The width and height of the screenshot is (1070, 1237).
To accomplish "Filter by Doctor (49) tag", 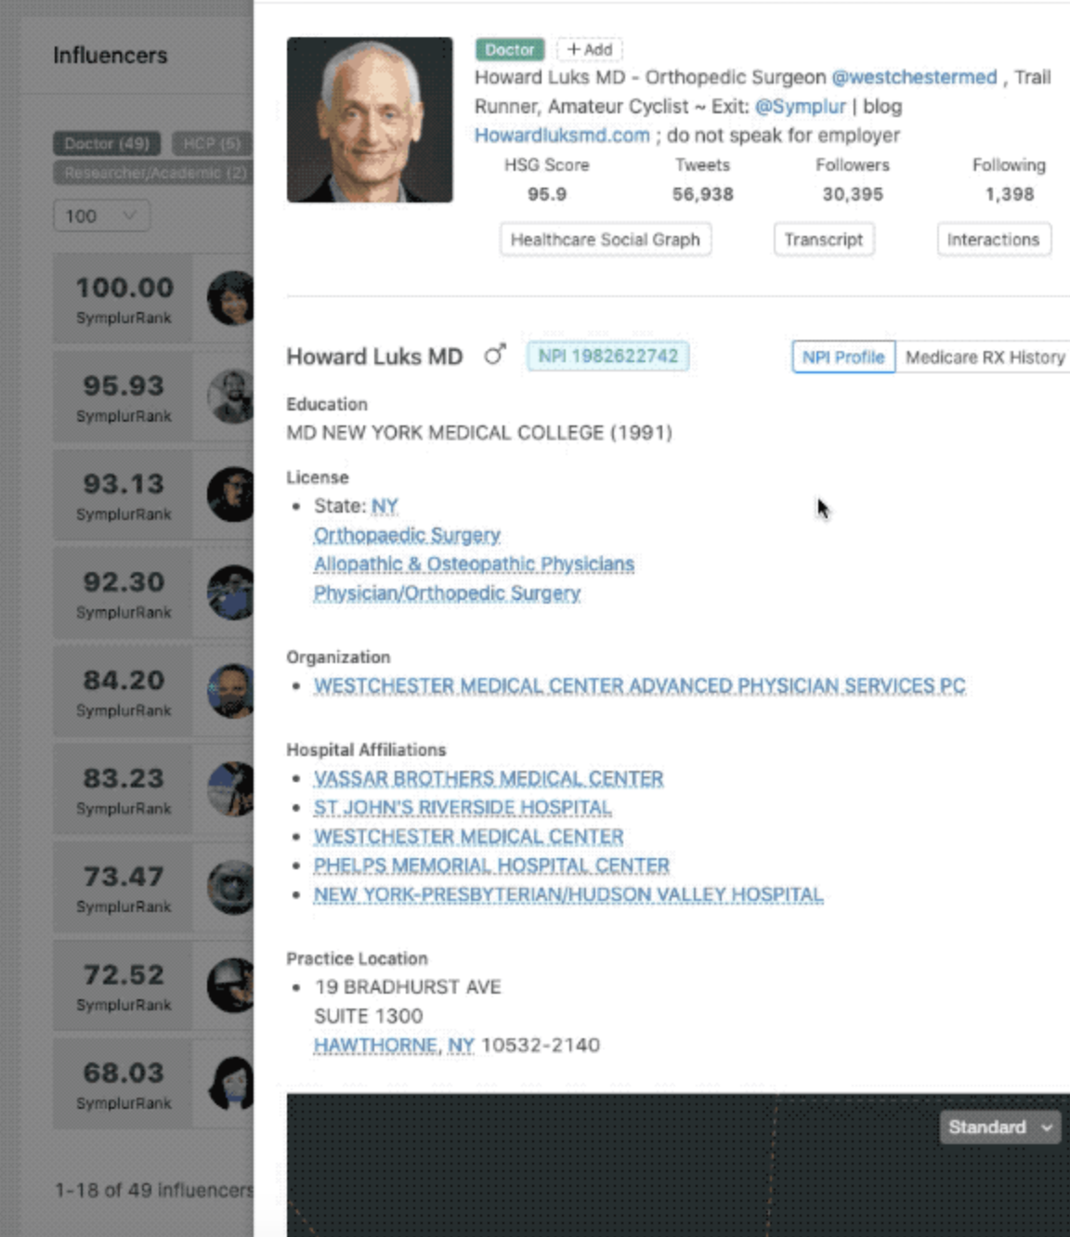I will 107,143.
